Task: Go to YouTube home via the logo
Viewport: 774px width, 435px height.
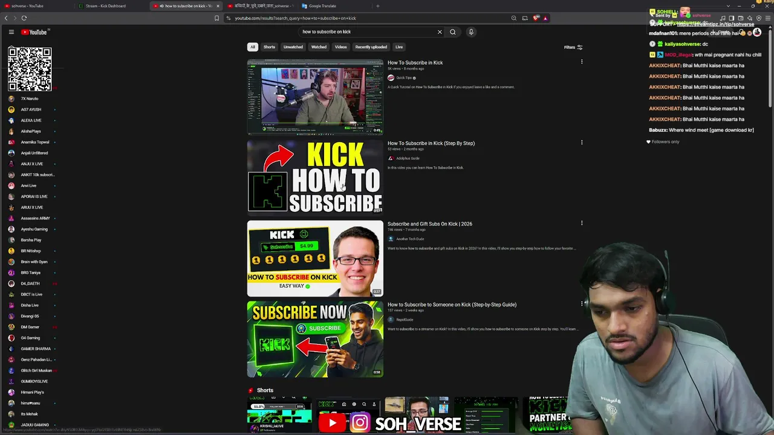Action: coord(34,32)
